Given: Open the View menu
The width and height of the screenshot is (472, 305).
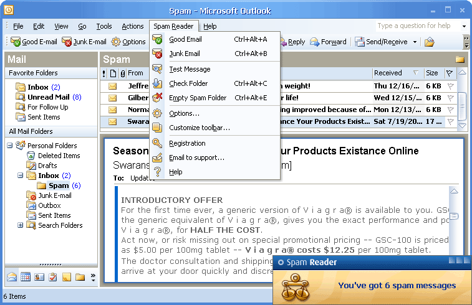Looking at the screenshot, I should 61,26.
